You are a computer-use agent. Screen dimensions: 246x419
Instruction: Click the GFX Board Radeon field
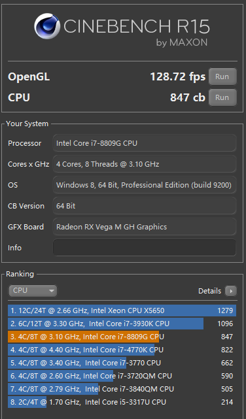(145, 227)
